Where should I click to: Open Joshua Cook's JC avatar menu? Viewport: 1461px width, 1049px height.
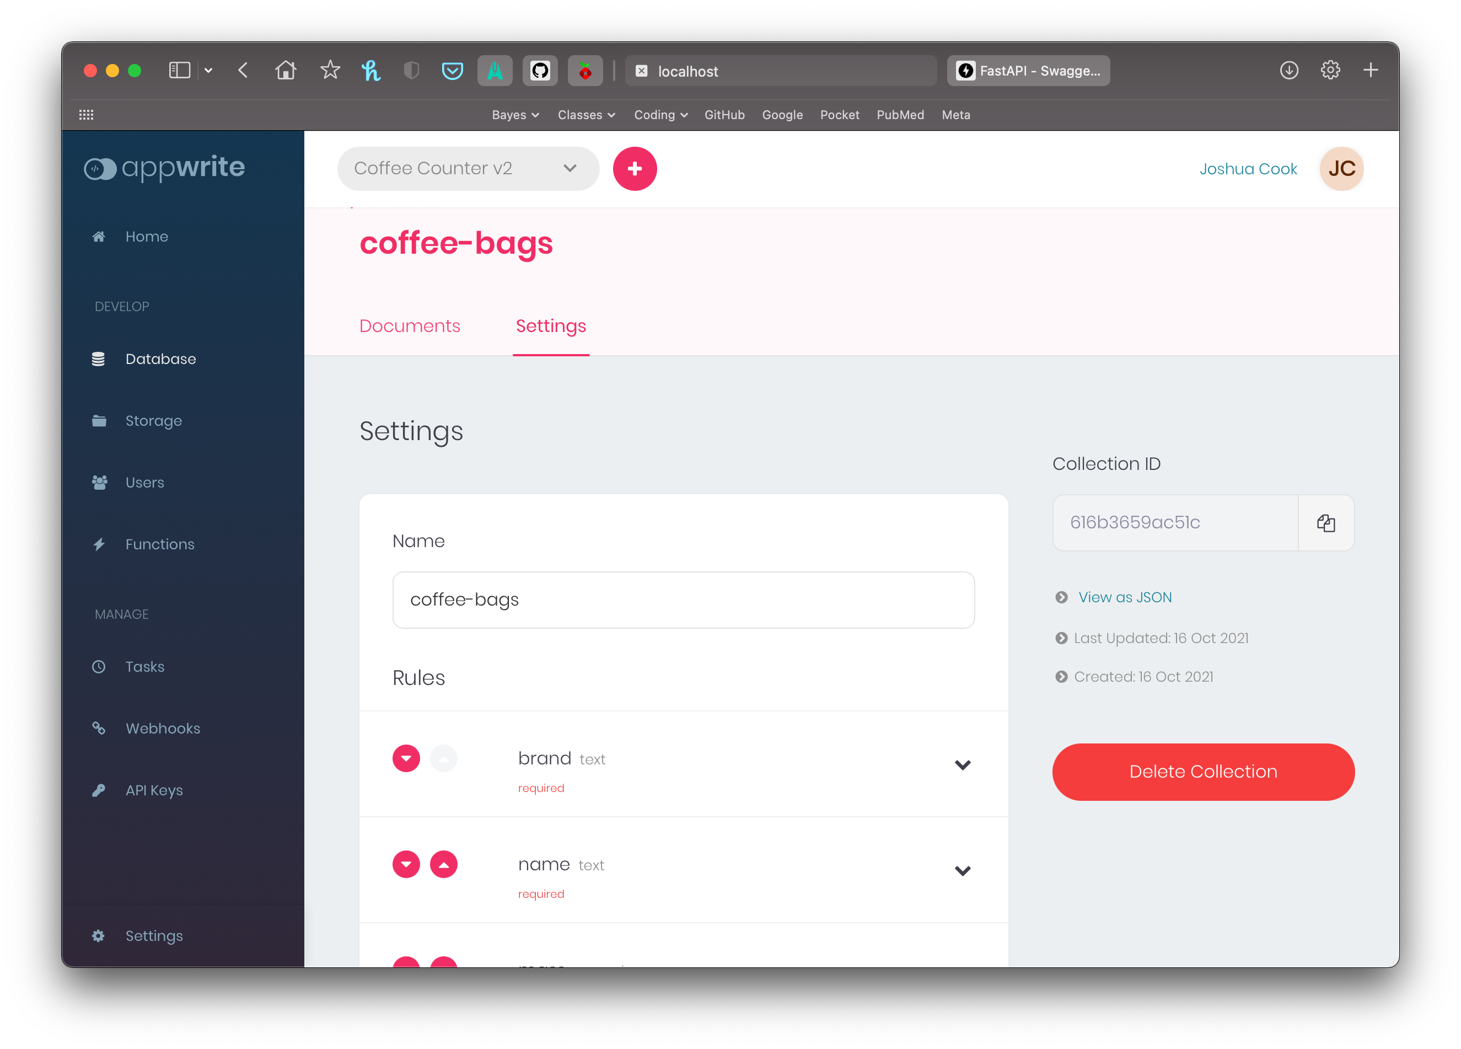tap(1341, 169)
